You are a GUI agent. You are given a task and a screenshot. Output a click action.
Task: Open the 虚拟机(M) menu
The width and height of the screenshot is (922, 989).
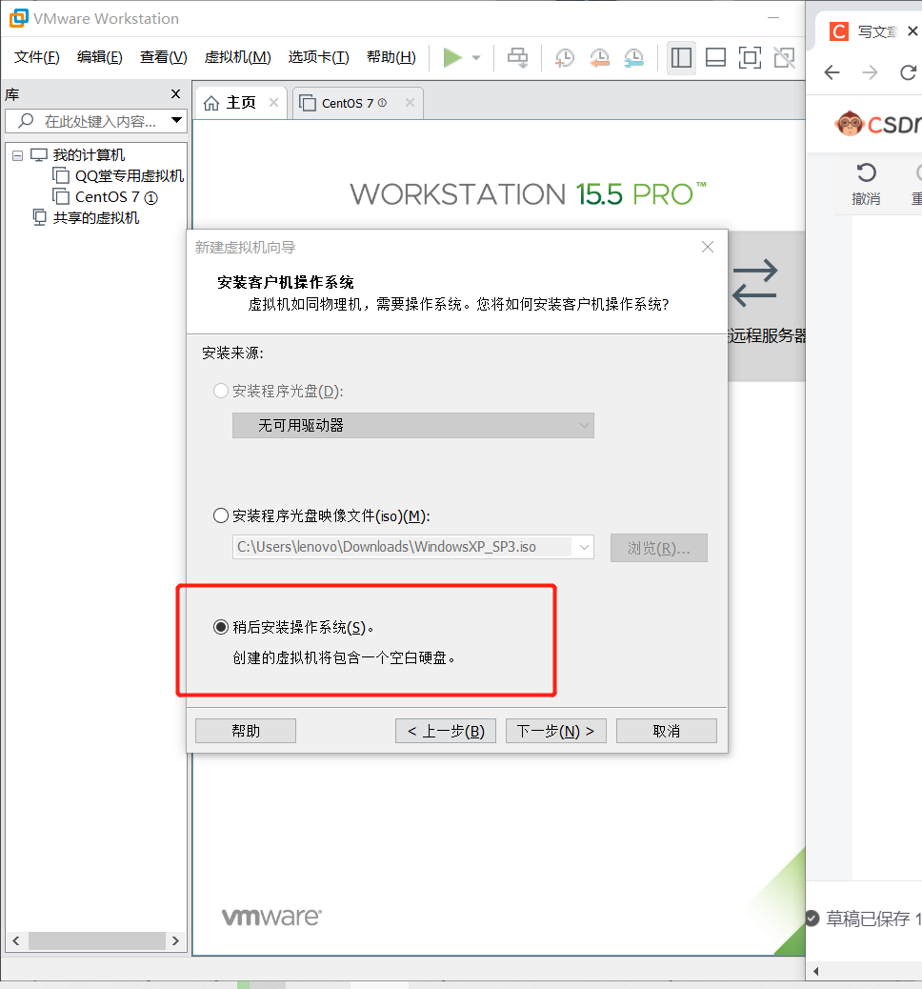tap(238, 57)
